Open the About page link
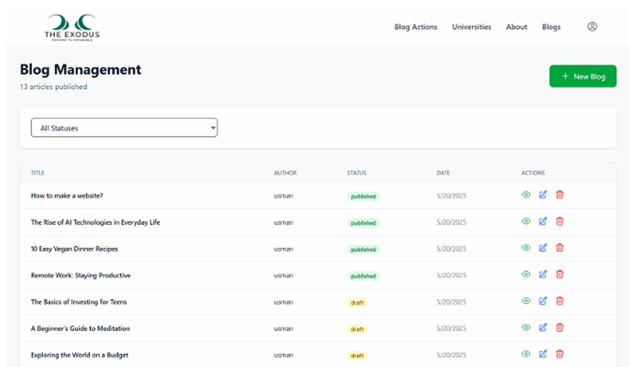 pos(516,27)
